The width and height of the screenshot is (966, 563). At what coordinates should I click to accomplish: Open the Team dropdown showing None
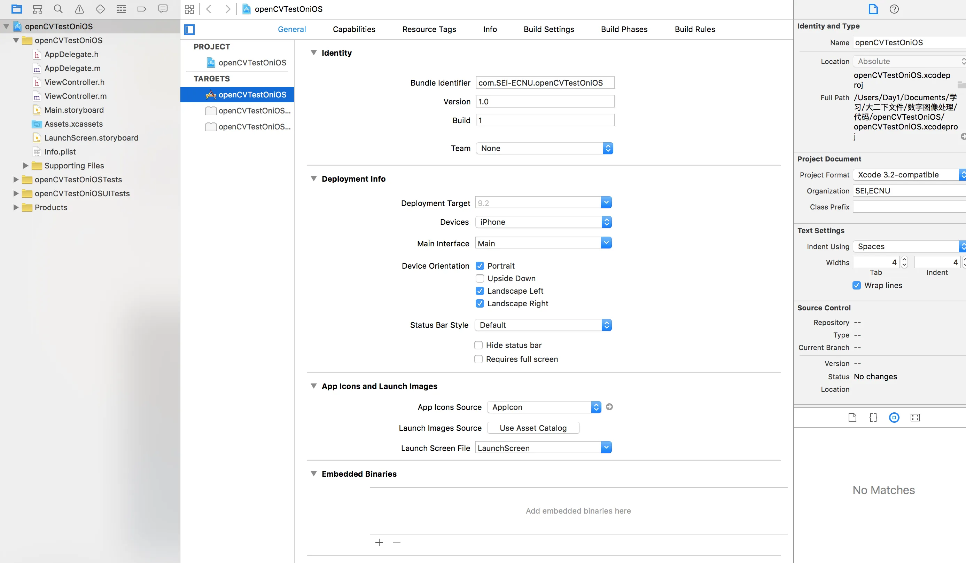(544, 148)
